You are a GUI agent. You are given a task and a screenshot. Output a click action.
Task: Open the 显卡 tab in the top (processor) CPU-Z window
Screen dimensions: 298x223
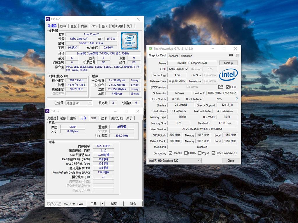pyautogui.click(x=104, y=26)
